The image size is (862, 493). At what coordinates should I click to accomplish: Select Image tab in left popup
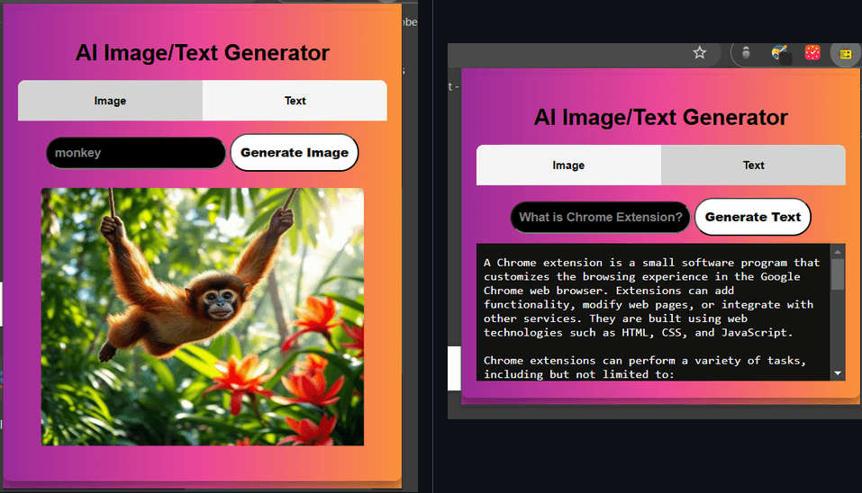pyautogui.click(x=110, y=101)
